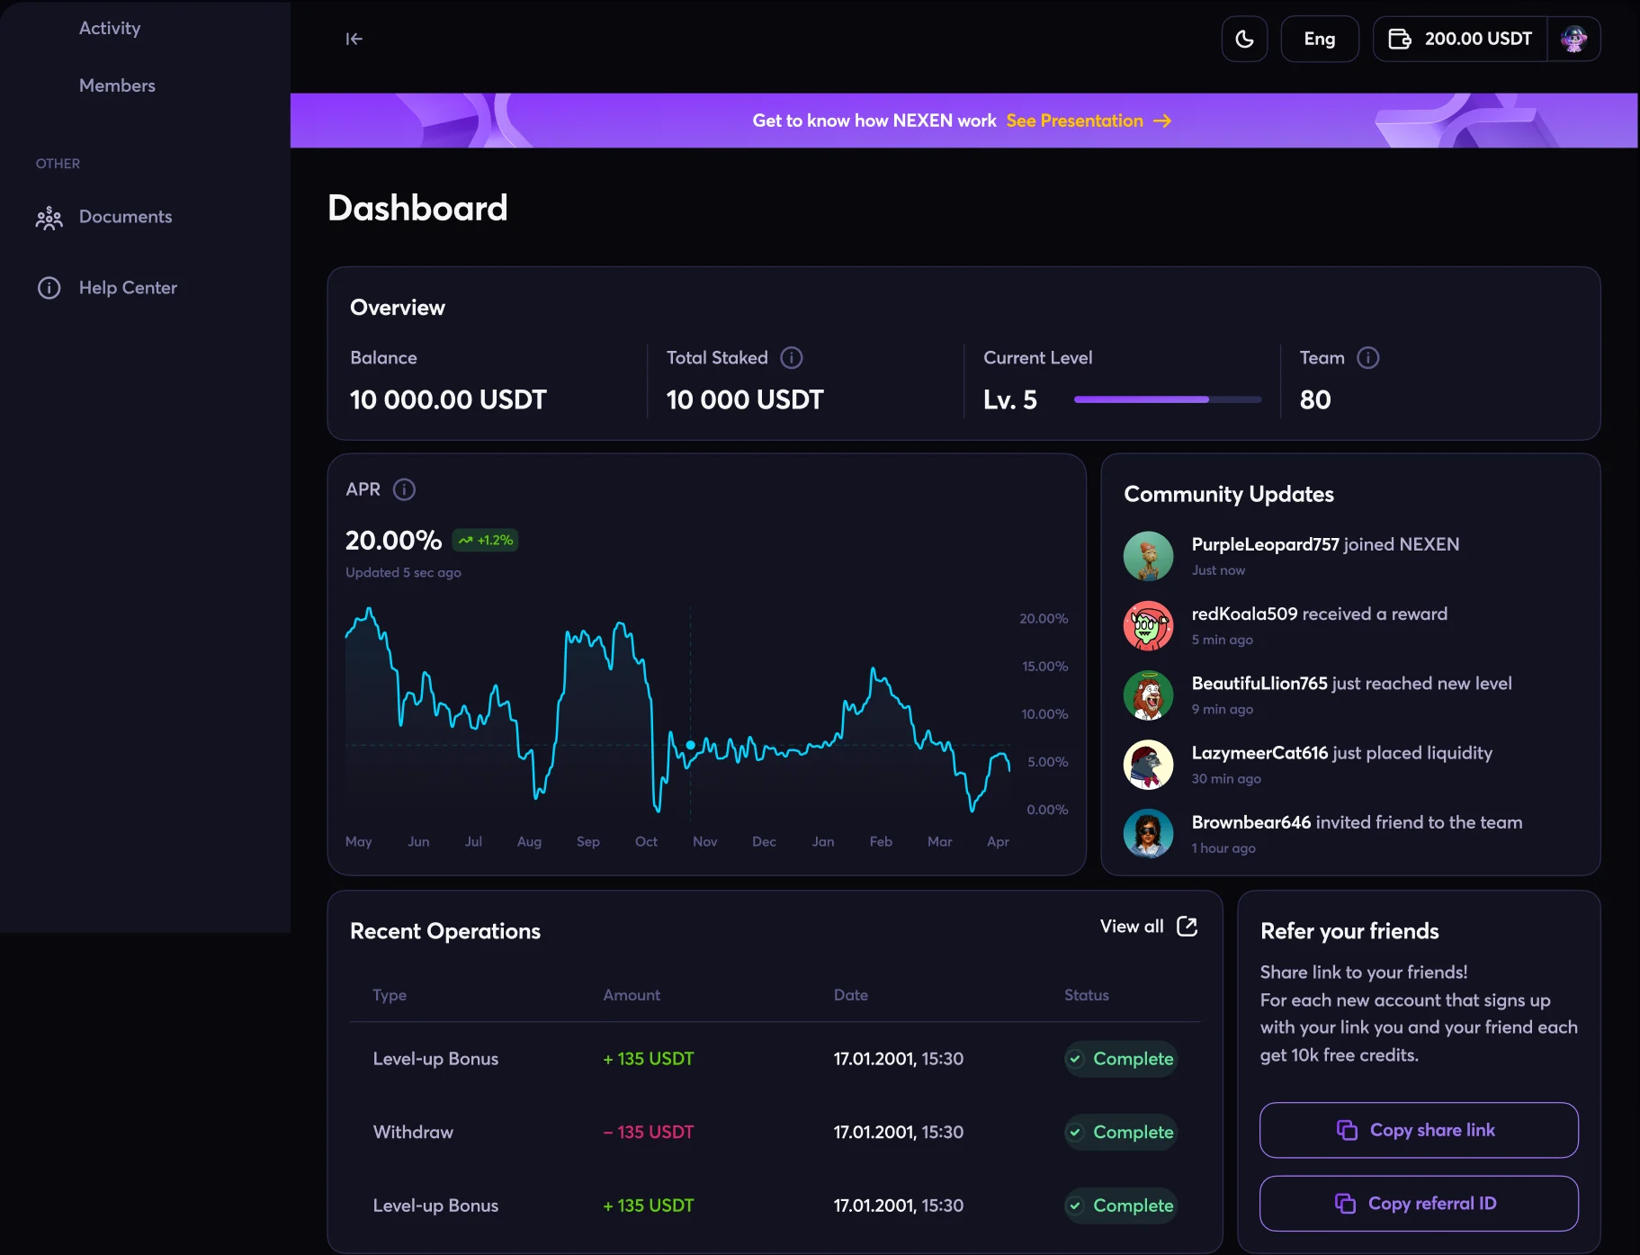This screenshot has width=1640, height=1255.
Task: Click the external-link icon beside View all
Action: click(x=1187, y=926)
